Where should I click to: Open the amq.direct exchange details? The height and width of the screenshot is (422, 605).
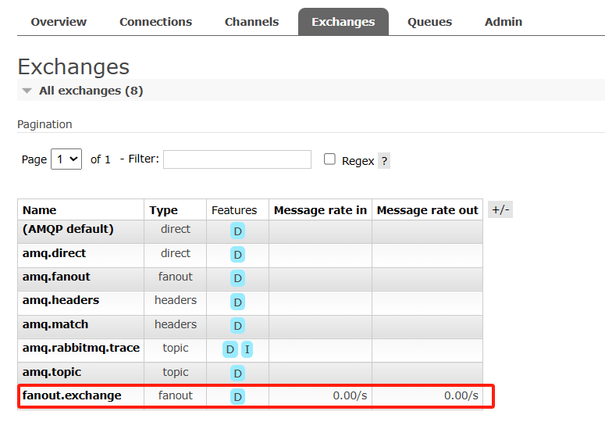click(54, 253)
